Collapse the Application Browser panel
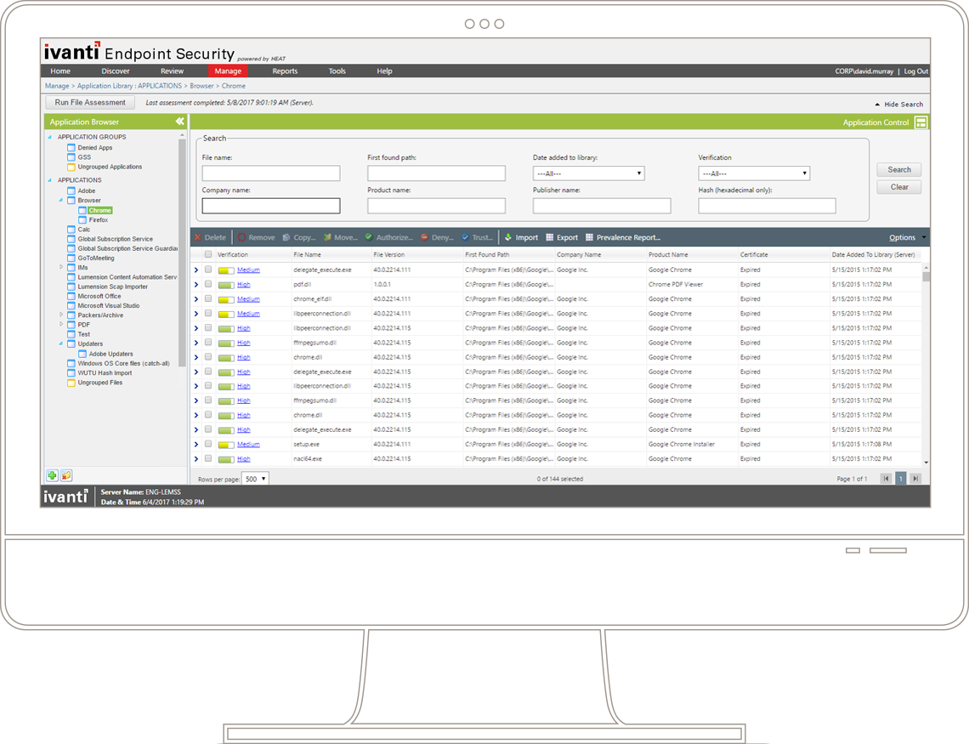This screenshot has height=744, width=969. pos(180,122)
